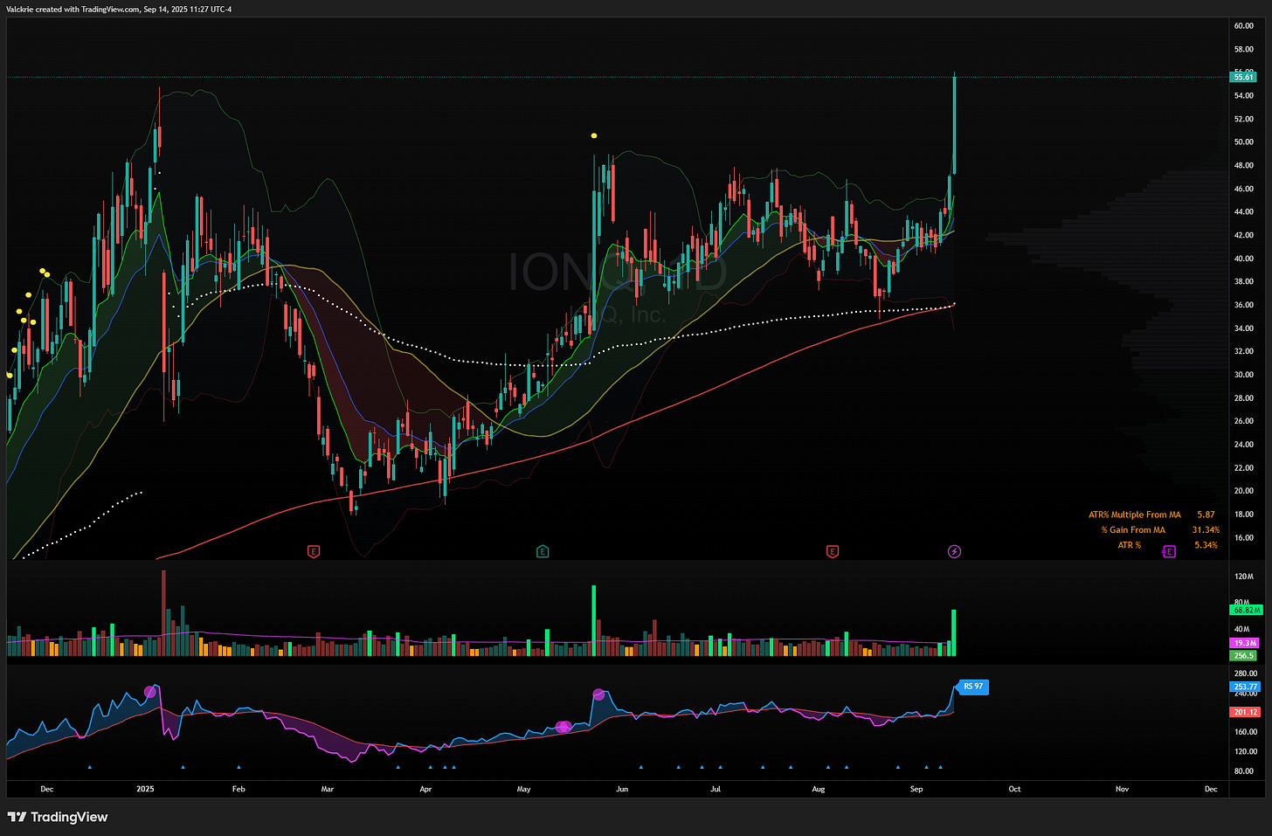Click the purple lightning event icon in September

click(954, 551)
